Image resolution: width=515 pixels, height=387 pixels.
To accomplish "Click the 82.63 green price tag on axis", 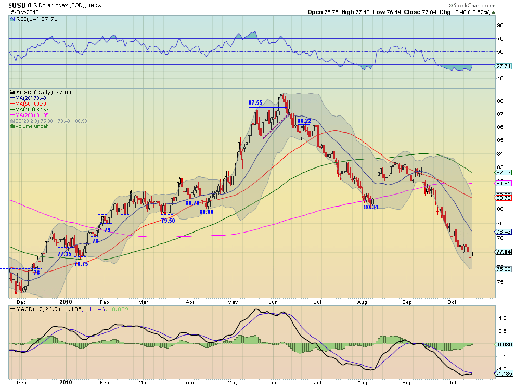I will tap(503, 173).
